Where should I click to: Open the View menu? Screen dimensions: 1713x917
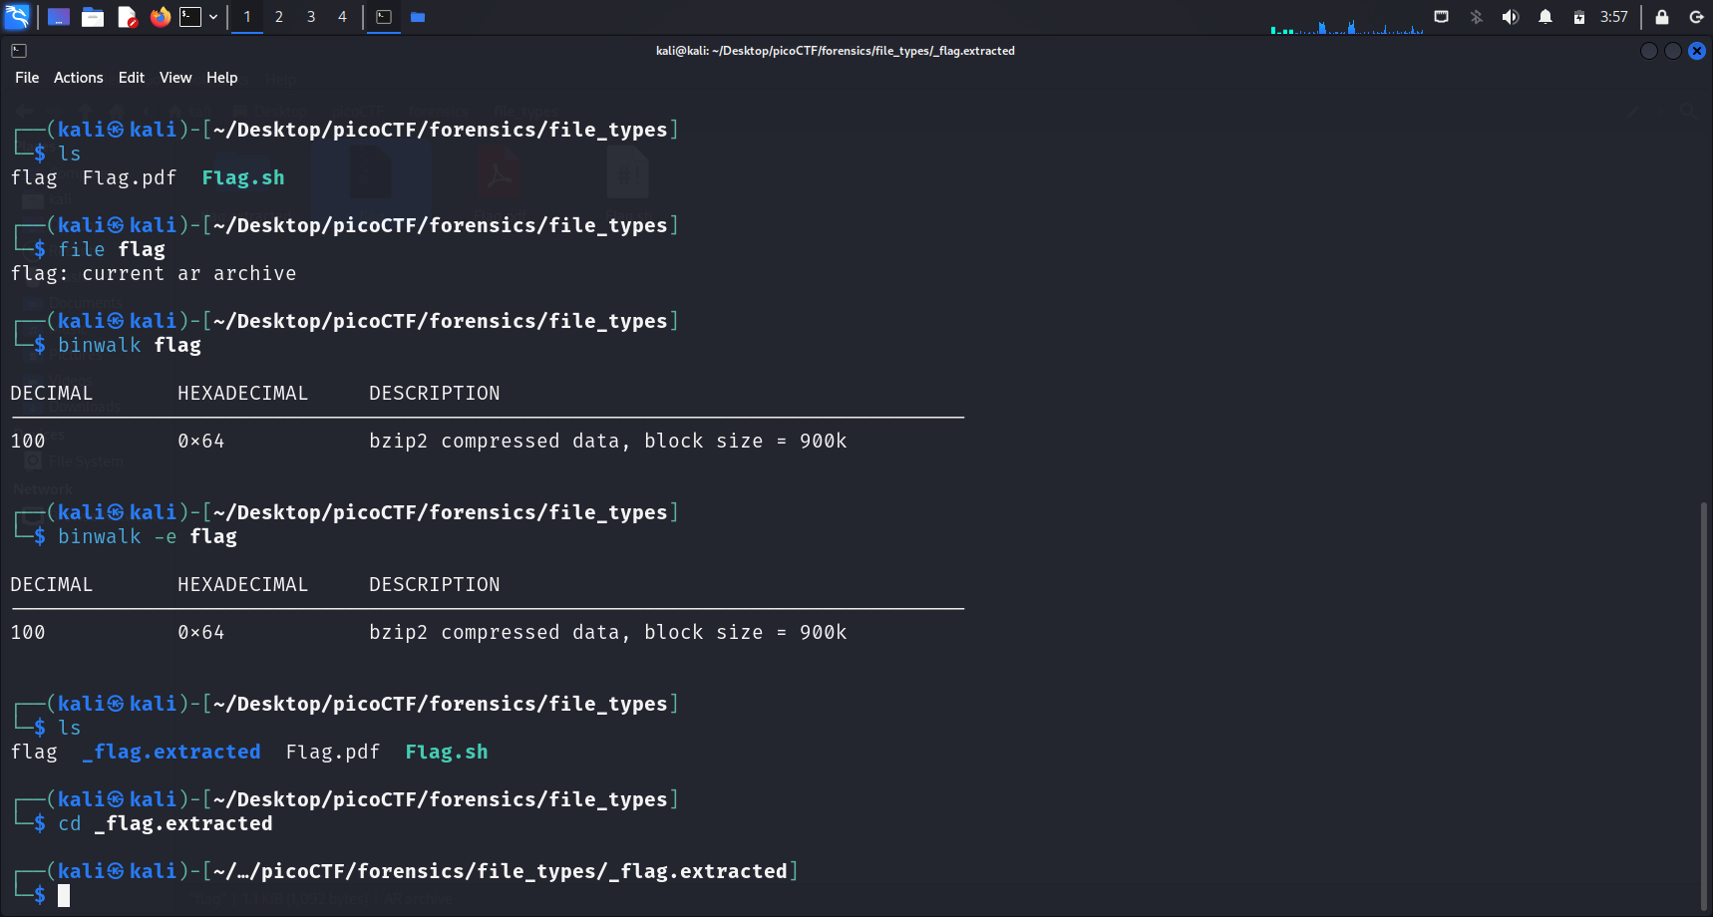[174, 78]
